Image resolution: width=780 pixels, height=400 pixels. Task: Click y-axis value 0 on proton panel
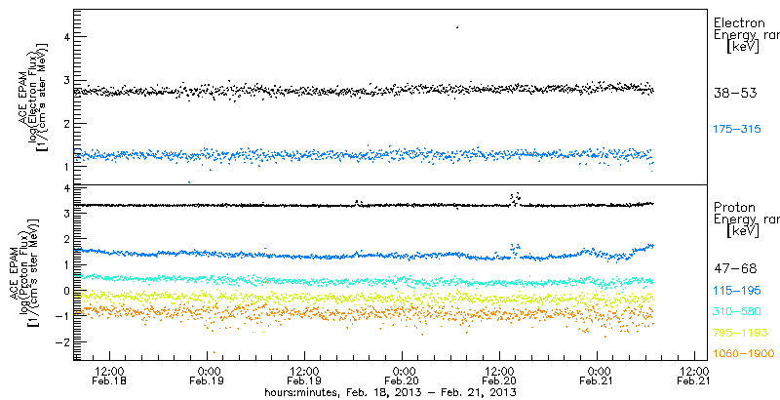(x=66, y=290)
